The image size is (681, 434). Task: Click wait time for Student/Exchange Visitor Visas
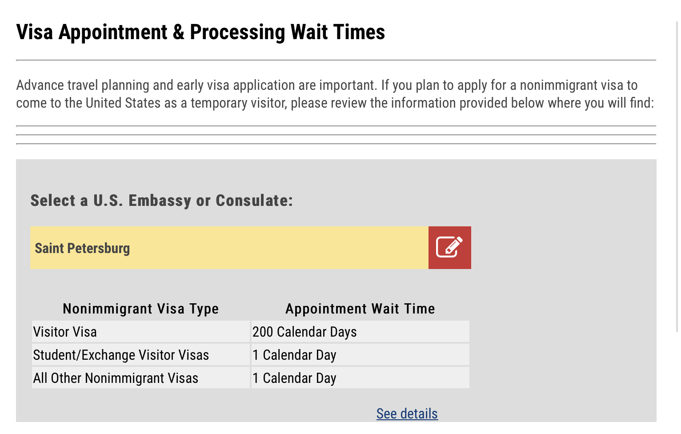360,355
